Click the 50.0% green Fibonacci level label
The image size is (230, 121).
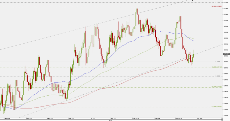(x=217, y=87)
